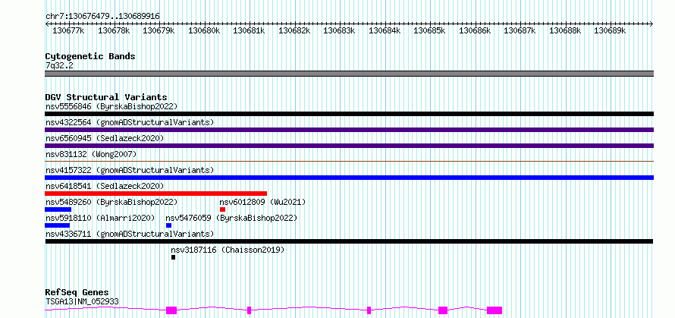Open variant nsv6418541 (Sedlazeck2020) label

pyautogui.click(x=105, y=186)
